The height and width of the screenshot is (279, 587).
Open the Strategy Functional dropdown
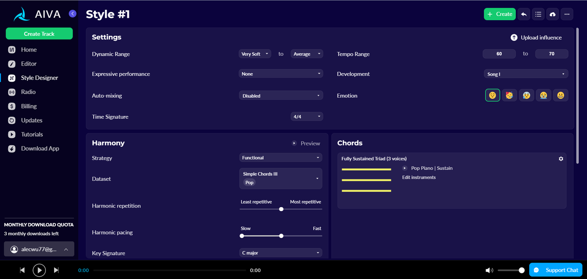pyautogui.click(x=281, y=158)
